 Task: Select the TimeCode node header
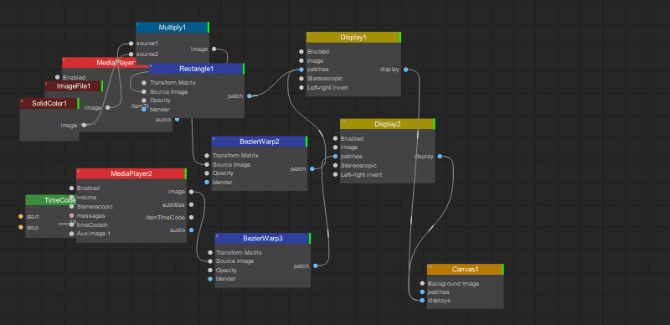(51, 200)
